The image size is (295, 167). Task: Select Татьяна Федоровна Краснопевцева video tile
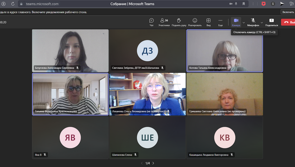[x=70, y=94]
